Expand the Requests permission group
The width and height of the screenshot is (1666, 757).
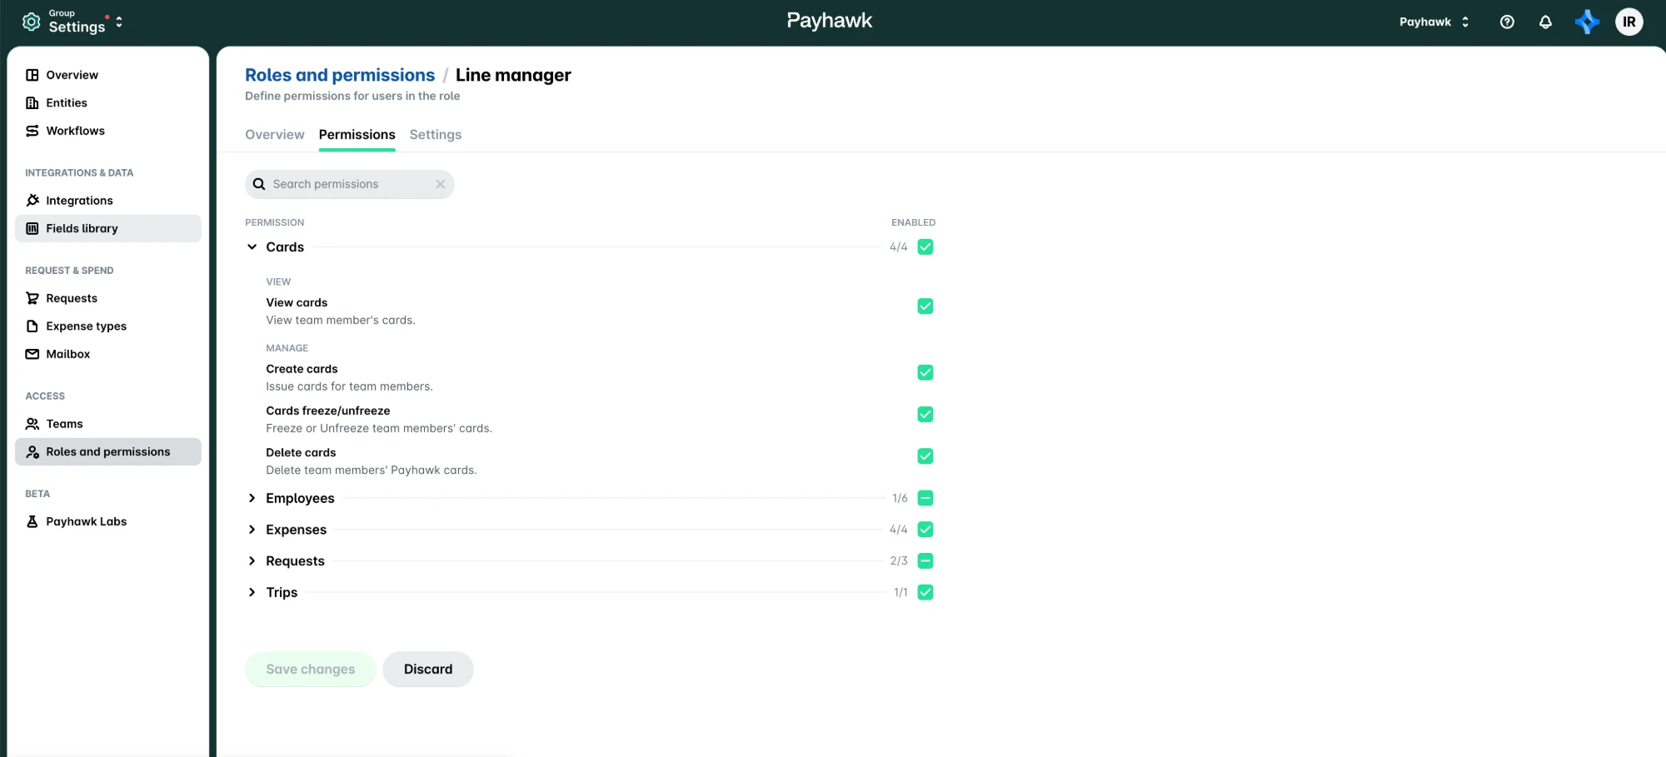(x=252, y=560)
